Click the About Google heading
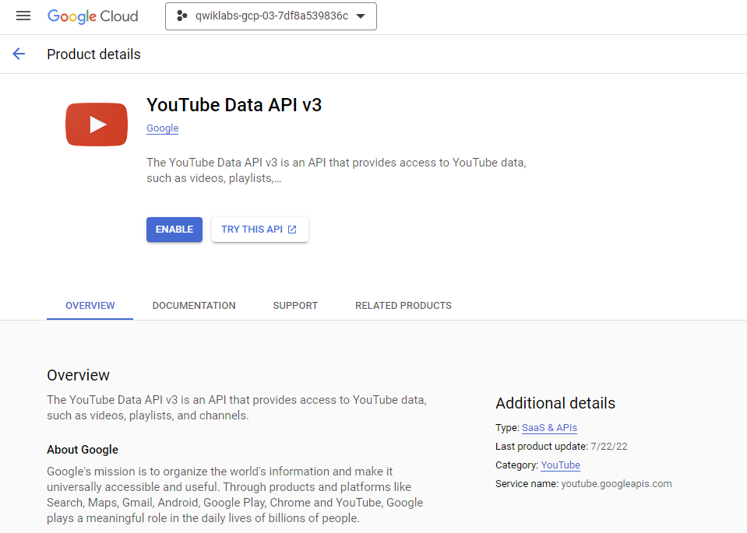Viewport: 747px width, 533px height. (83, 450)
